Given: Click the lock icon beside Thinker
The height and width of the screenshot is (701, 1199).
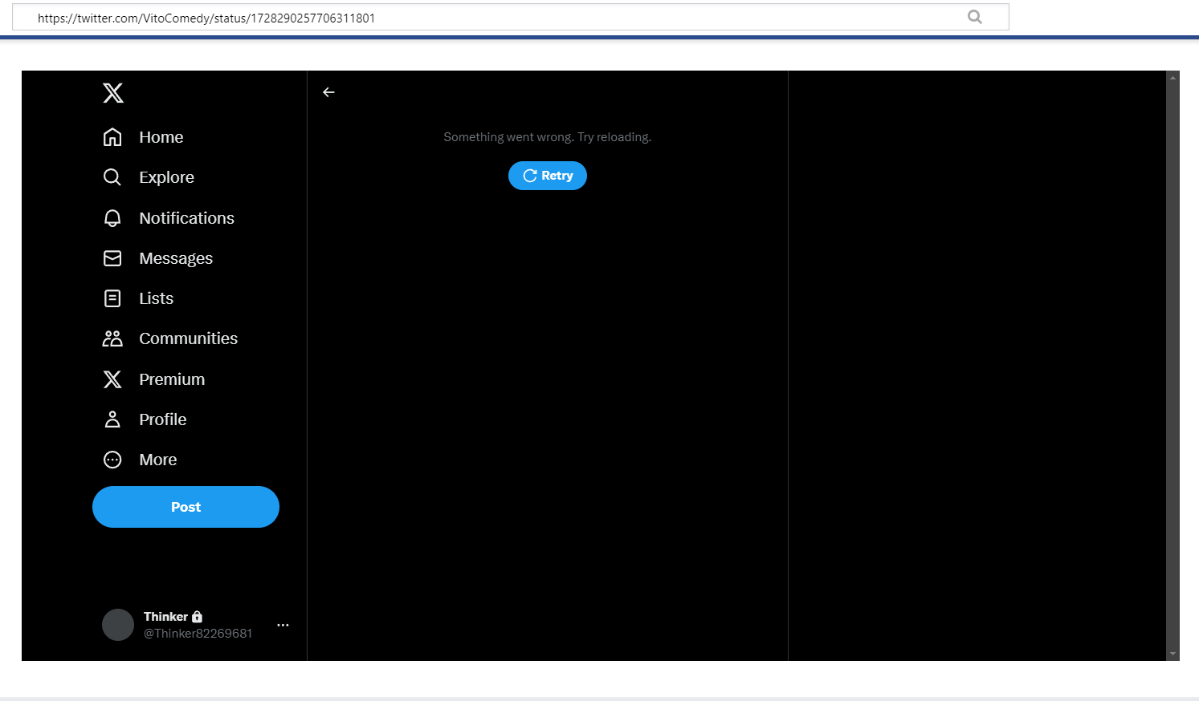Looking at the screenshot, I should coord(198,617).
